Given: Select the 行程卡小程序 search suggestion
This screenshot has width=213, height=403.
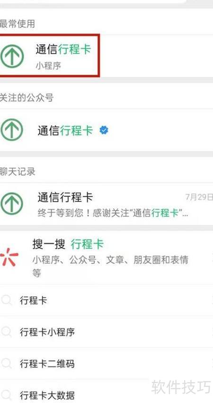Looking at the screenshot, I should coord(106,332).
